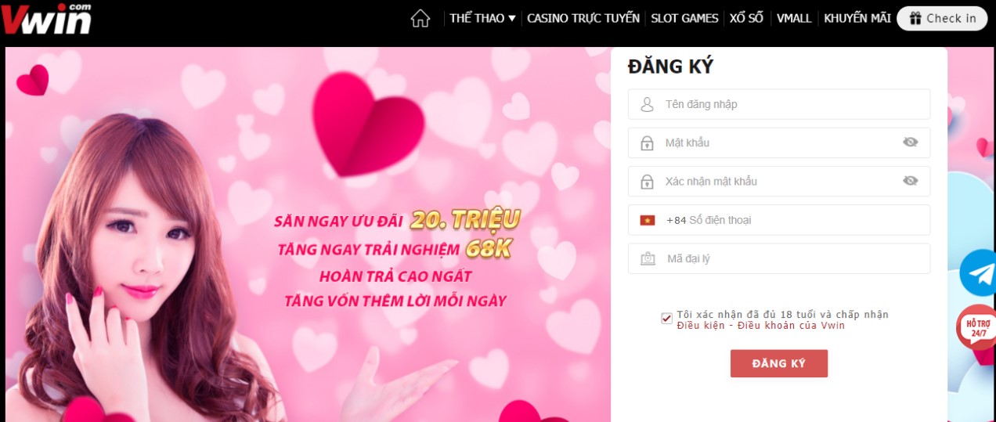Open the VMALL menu item
Viewport: 996px width, 422px height.
pyautogui.click(x=794, y=19)
